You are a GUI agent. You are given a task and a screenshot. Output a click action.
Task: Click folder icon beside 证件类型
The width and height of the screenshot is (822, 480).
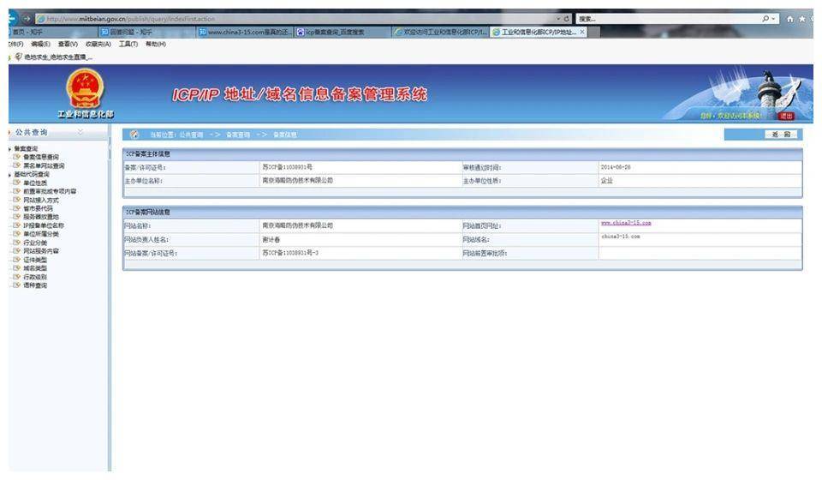click(15, 259)
